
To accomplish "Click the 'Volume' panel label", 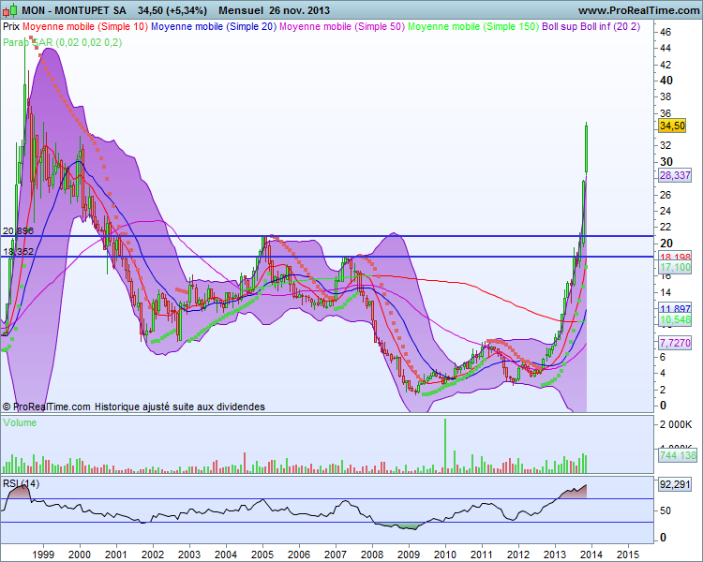I will click(20, 422).
